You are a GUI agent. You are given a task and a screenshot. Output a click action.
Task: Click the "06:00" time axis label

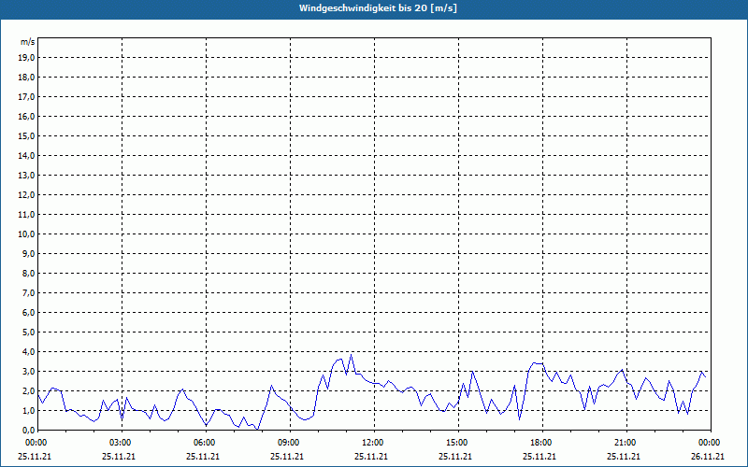pos(206,443)
